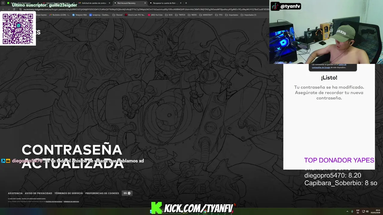Viewport: 383px width, 215px height.
Task: Open the volume control icon
Action: [x=367, y=211]
